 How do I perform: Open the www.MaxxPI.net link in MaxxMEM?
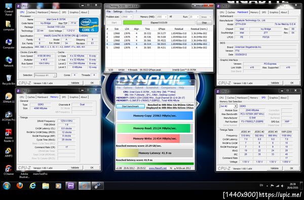click(158, 168)
